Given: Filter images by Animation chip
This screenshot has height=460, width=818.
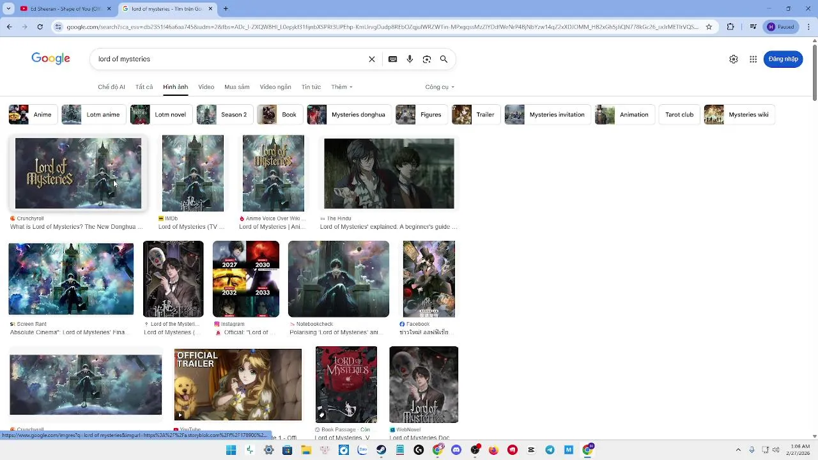Looking at the screenshot, I should click(x=624, y=114).
